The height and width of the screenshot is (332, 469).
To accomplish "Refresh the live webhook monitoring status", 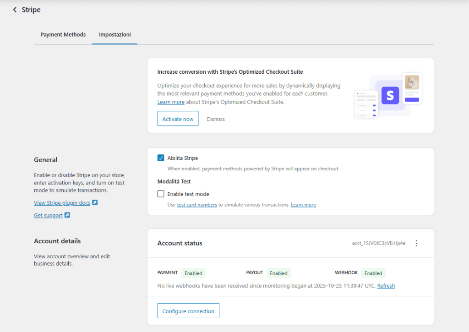I will pyautogui.click(x=386, y=285).
